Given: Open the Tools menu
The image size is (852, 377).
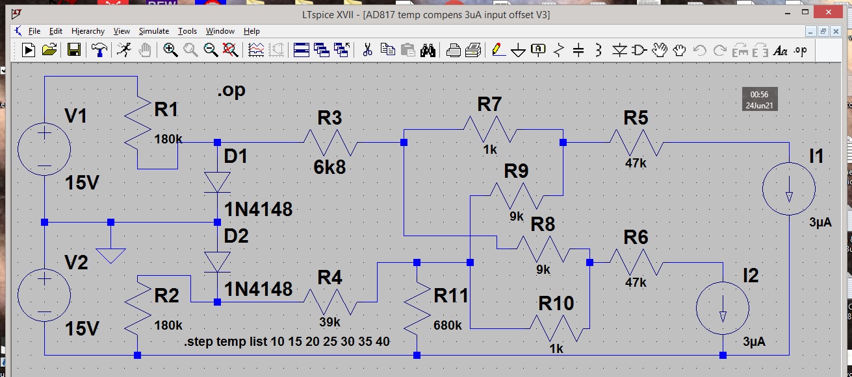Looking at the screenshot, I should (187, 31).
